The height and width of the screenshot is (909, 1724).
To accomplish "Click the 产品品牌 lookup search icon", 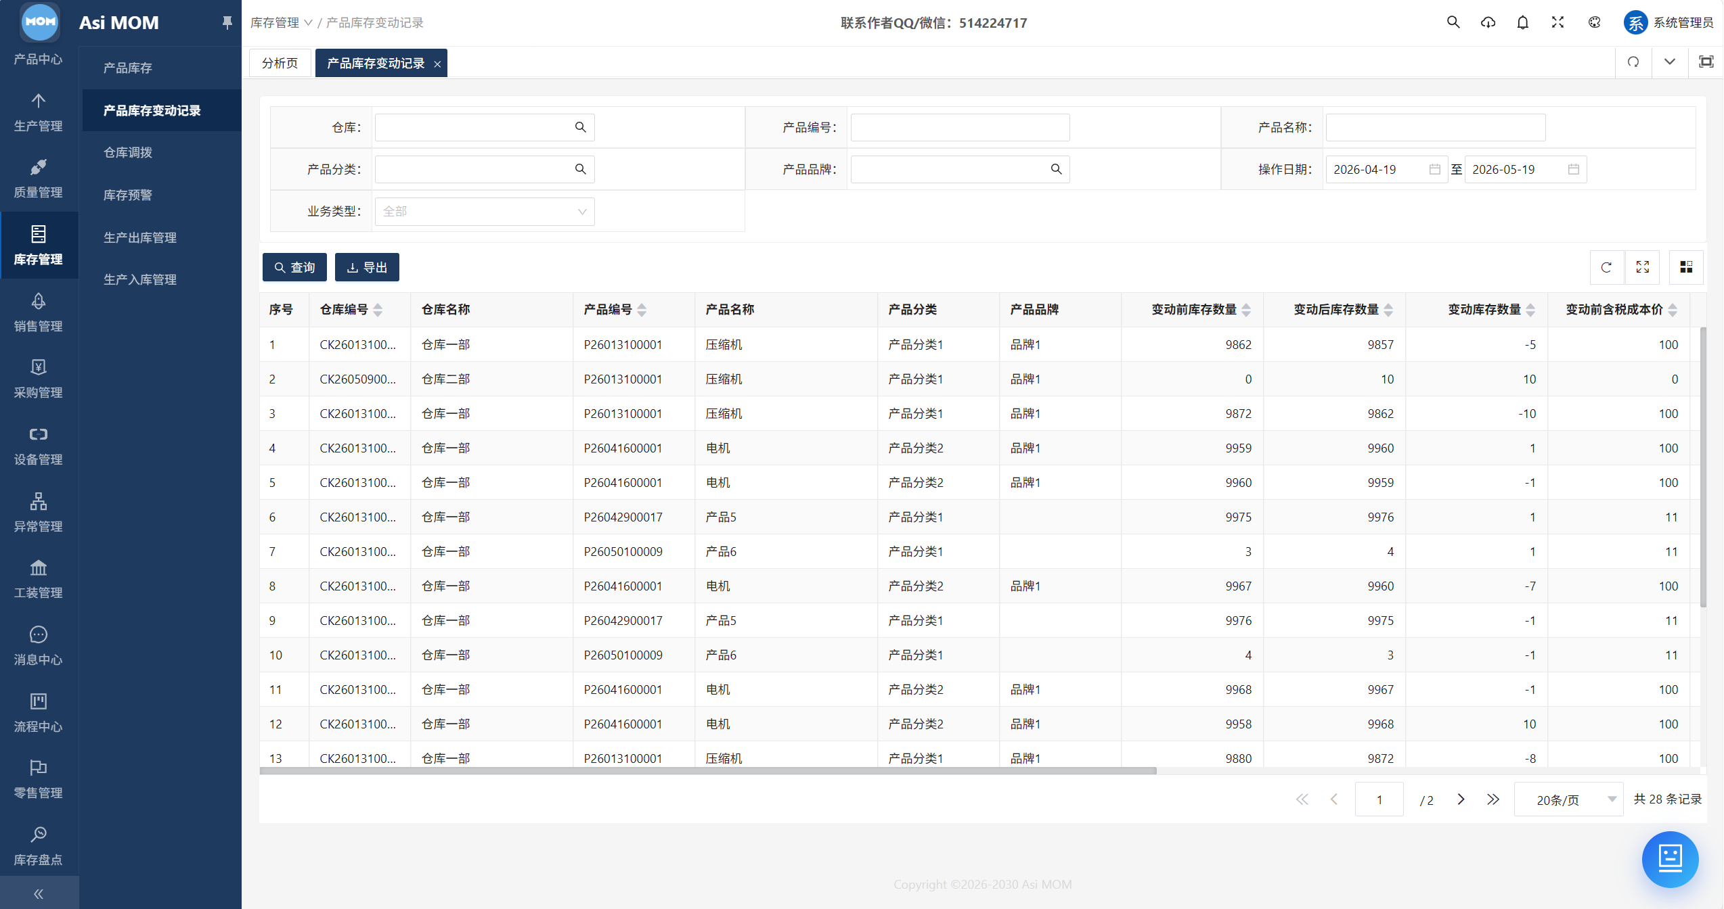I will click(x=1056, y=169).
